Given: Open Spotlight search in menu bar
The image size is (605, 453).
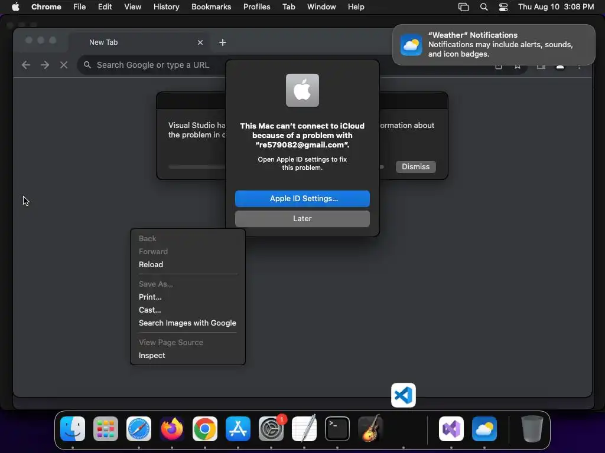Looking at the screenshot, I should point(483,7).
